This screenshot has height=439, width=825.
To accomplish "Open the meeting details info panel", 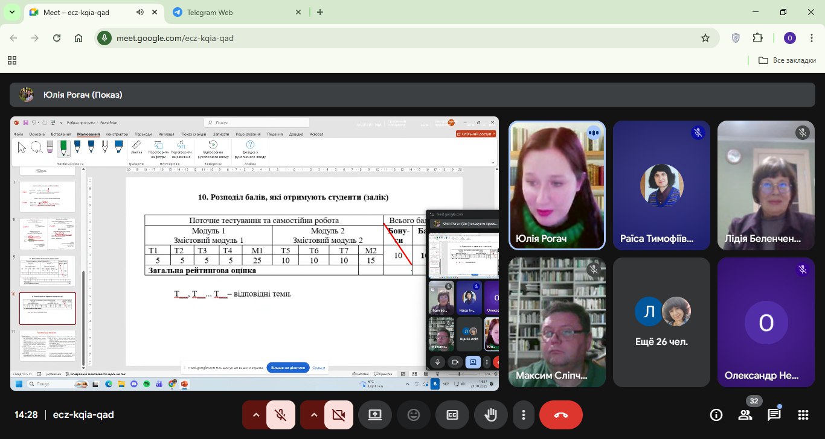I will [x=716, y=415].
